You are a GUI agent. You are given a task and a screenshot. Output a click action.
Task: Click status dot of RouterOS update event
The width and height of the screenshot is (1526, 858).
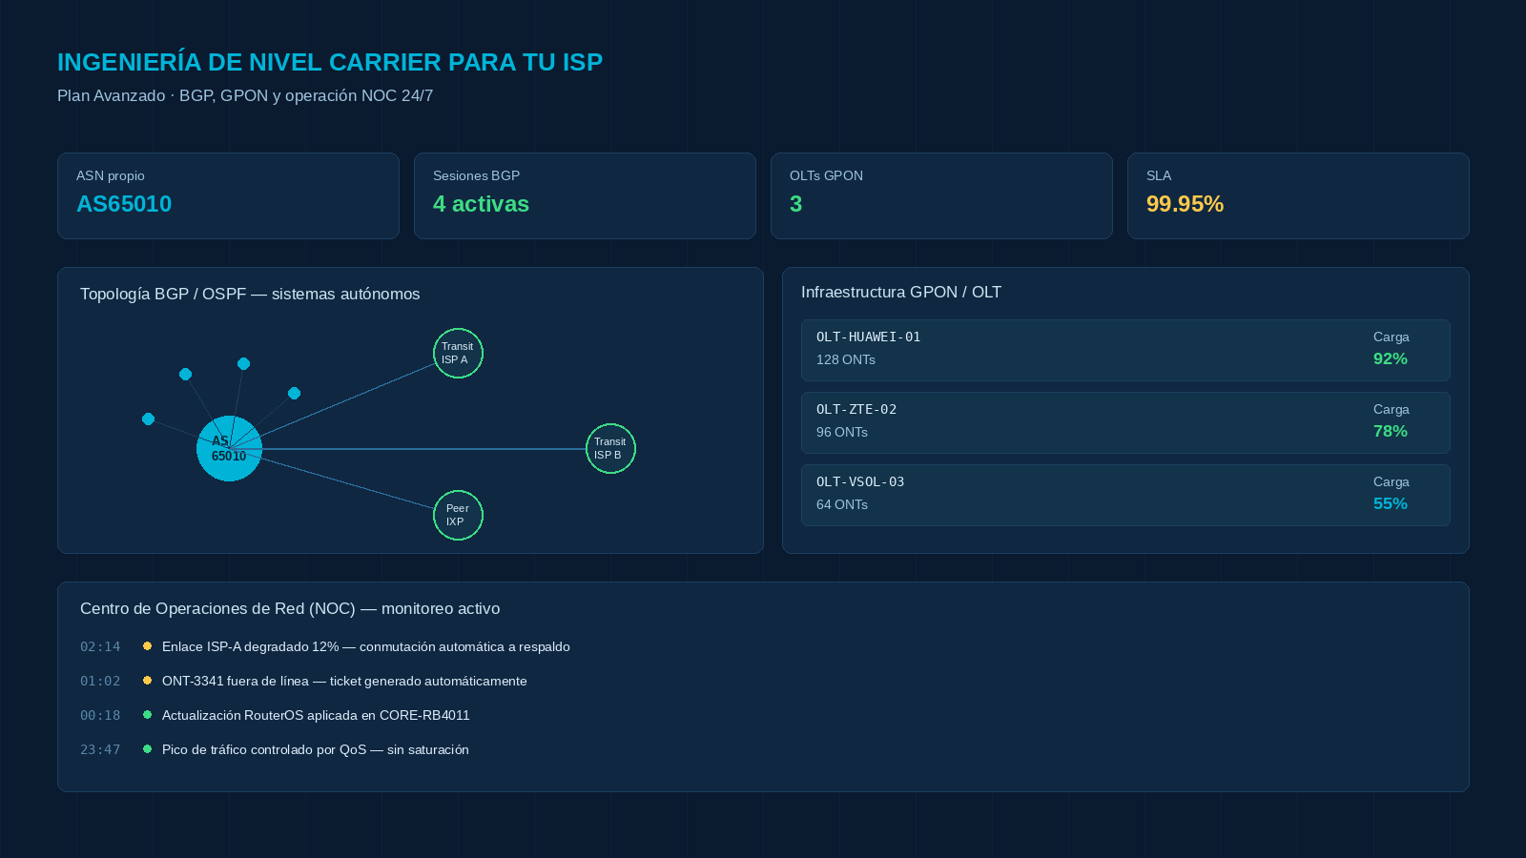click(147, 715)
